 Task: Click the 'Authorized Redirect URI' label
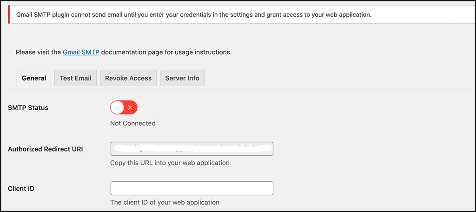click(46, 149)
